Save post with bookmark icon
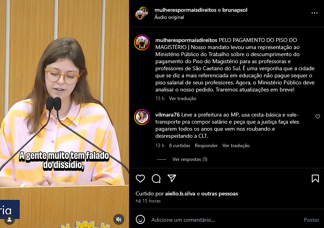 pyautogui.click(x=315, y=179)
